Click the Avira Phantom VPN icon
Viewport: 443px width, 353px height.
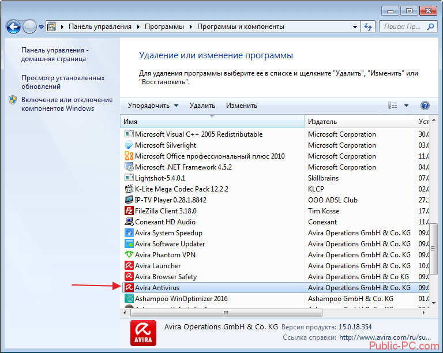pos(129,255)
